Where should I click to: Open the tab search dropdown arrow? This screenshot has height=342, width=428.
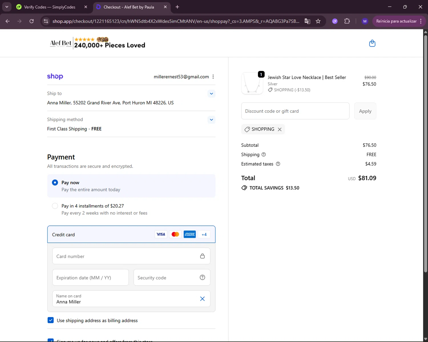point(7,7)
